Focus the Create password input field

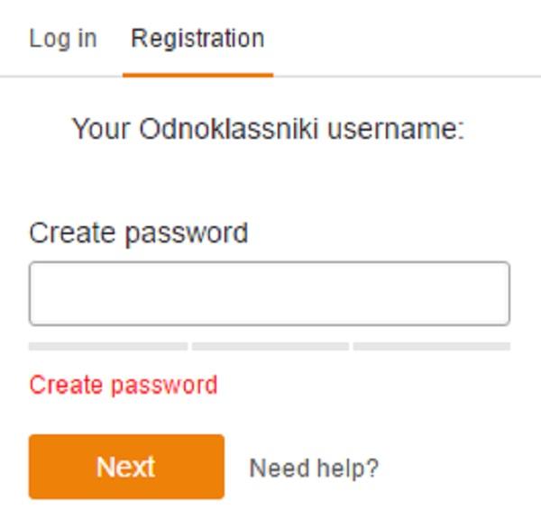coord(269,294)
